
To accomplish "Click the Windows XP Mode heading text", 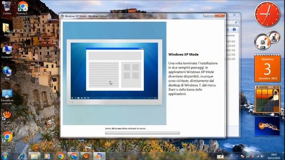I will [183, 54].
